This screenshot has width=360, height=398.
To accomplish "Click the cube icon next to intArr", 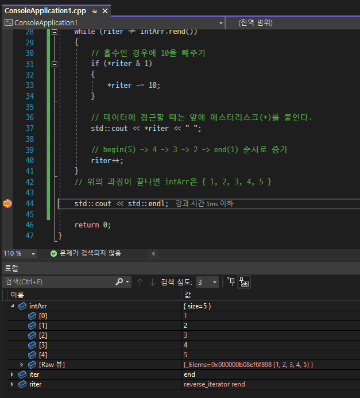I will (22, 306).
